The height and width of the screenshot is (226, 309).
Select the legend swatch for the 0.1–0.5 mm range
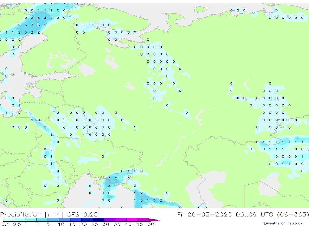coord(8,220)
